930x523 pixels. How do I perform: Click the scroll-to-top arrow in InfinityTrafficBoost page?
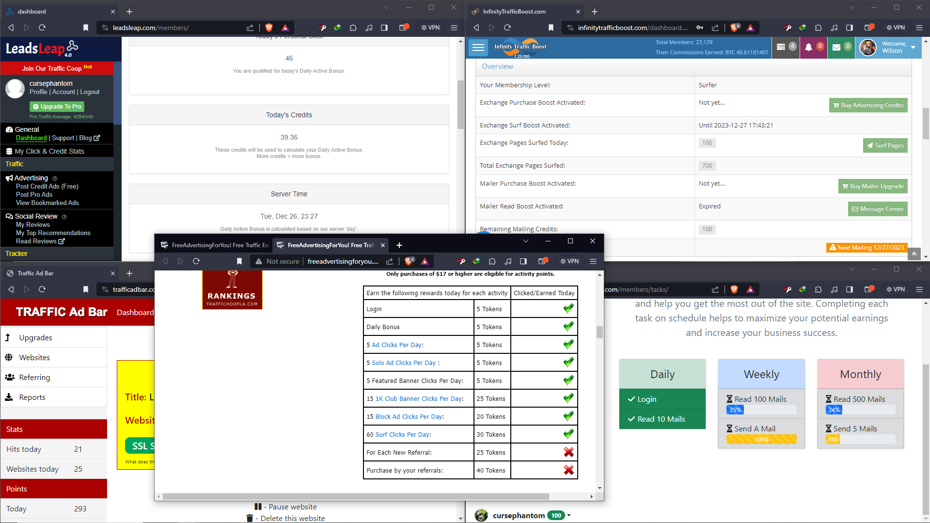coord(914,254)
